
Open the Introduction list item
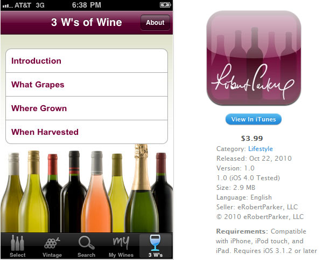[x=87, y=61]
